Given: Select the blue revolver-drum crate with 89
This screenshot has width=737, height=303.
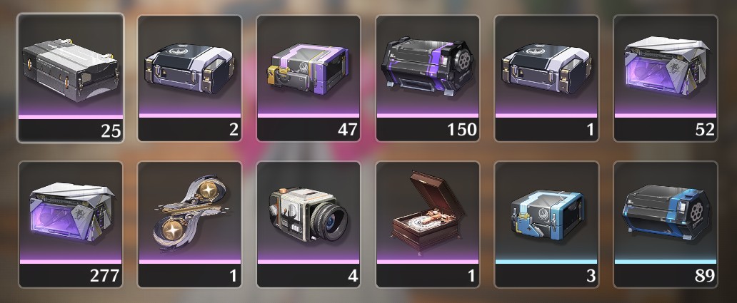Looking at the screenshot, I should (x=666, y=225).
